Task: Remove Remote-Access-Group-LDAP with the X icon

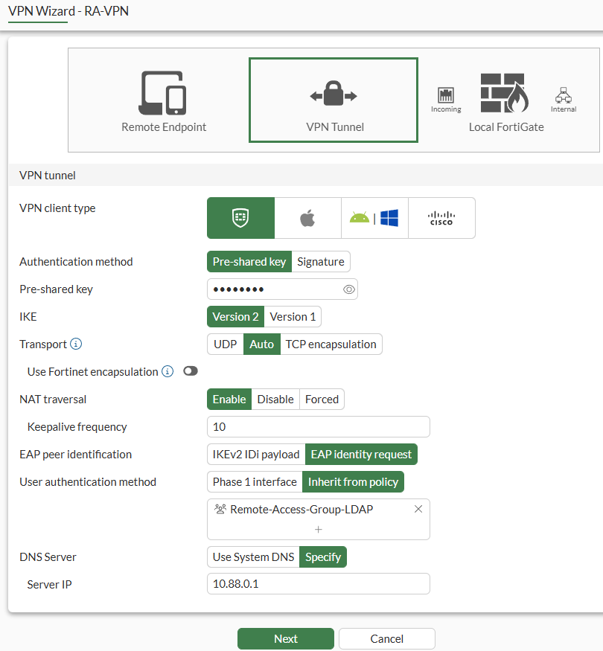Action: click(418, 508)
